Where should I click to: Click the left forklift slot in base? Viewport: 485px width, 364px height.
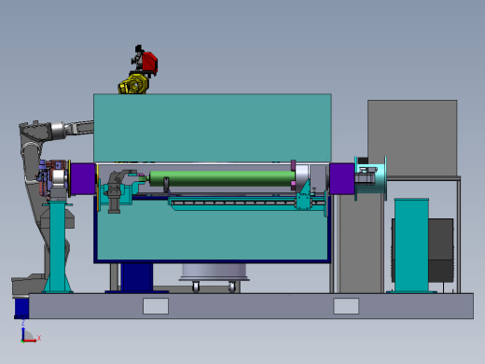point(156,306)
